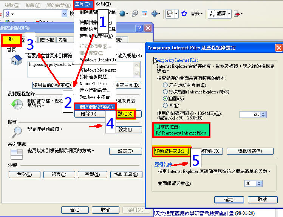Screen dimensions: 283x217
Task: Click 取消 in Internet Options dialog
Action: tap(105, 210)
